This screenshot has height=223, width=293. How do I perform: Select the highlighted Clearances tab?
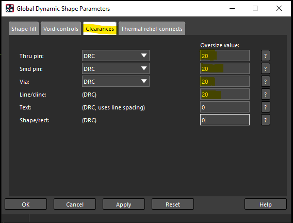100,29
